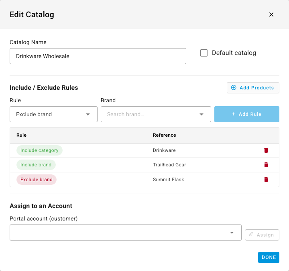The height and width of the screenshot is (271, 289).
Task: Select the Include brand chip
Action: tap(36, 165)
